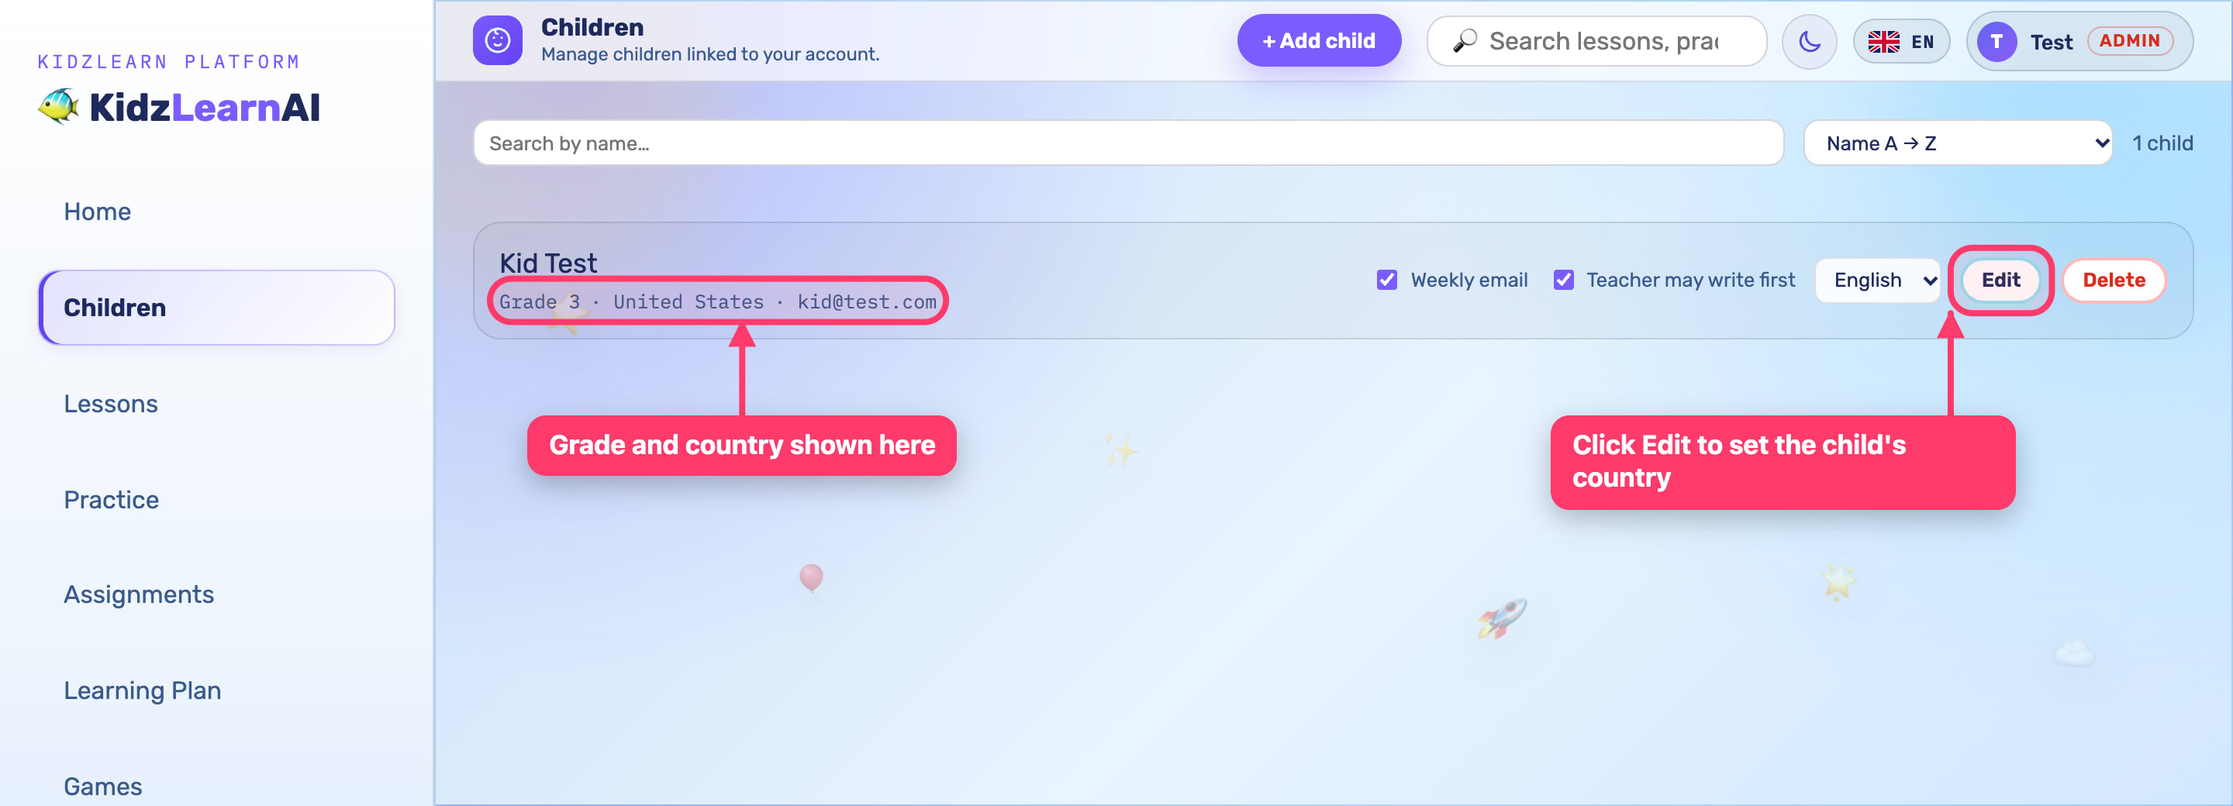Click the Grade 3 · United States details text
This screenshot has width=2233, height=806.
click(718, 301)
